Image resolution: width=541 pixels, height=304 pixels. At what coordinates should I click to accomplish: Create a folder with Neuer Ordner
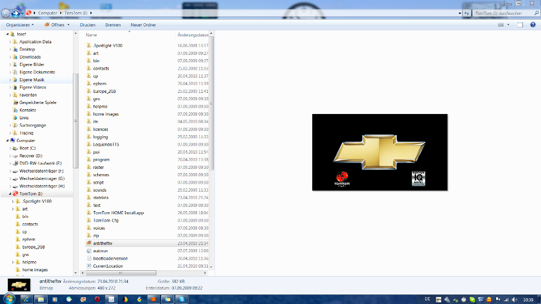pyautogui.click(x=143, y=25)
